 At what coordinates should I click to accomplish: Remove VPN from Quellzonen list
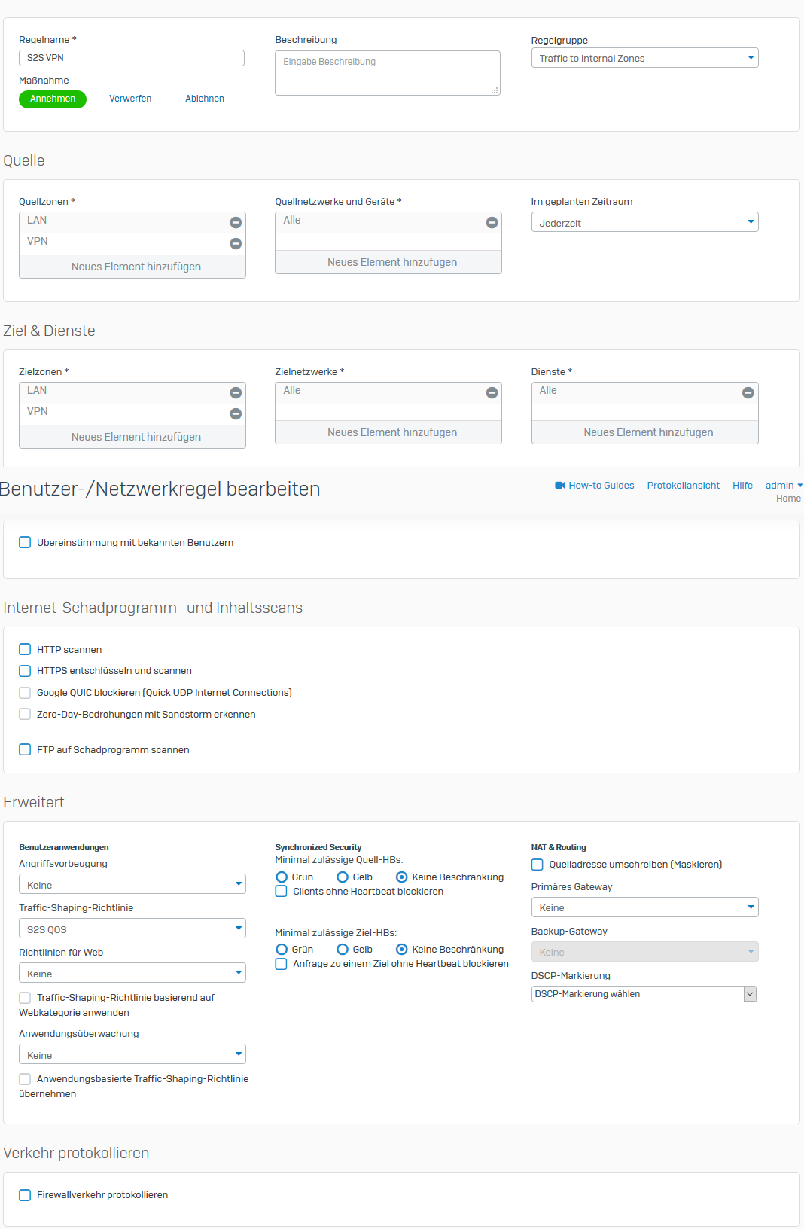[236, 243]
